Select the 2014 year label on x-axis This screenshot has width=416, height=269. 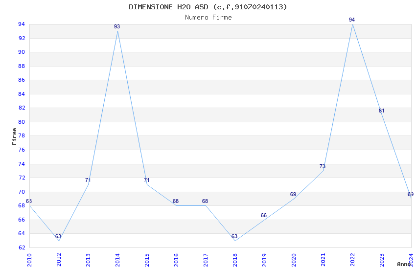coord(117,260)
